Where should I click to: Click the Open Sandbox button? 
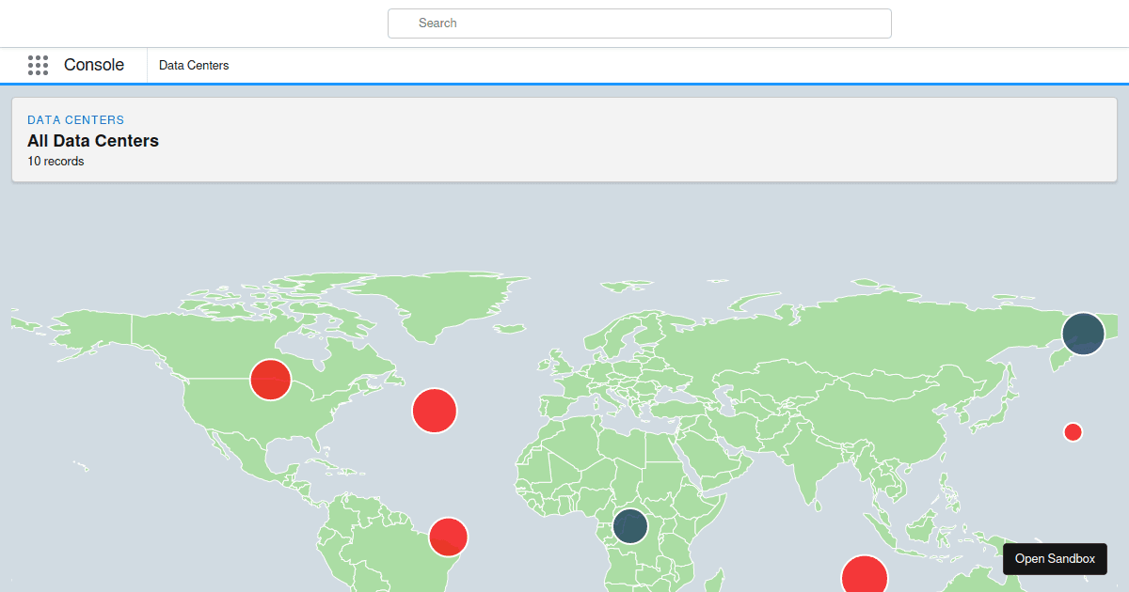coord(1055,558)
